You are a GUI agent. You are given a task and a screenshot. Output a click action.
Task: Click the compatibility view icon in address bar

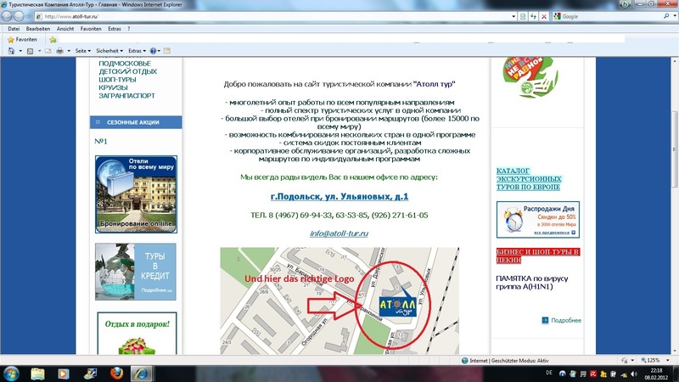[x=523, y=16]
